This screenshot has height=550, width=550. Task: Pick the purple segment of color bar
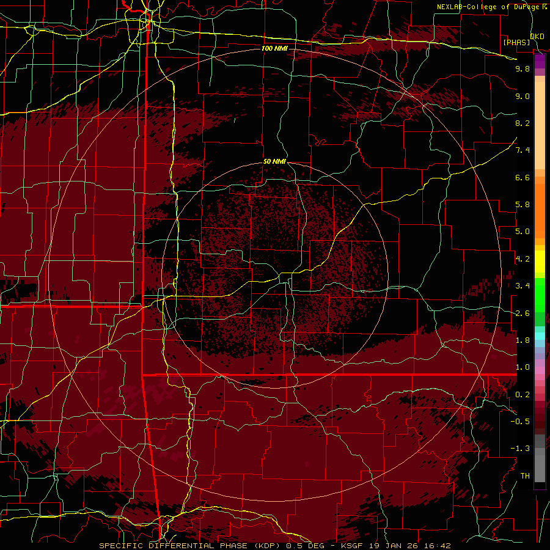click(x=540, y=62)
